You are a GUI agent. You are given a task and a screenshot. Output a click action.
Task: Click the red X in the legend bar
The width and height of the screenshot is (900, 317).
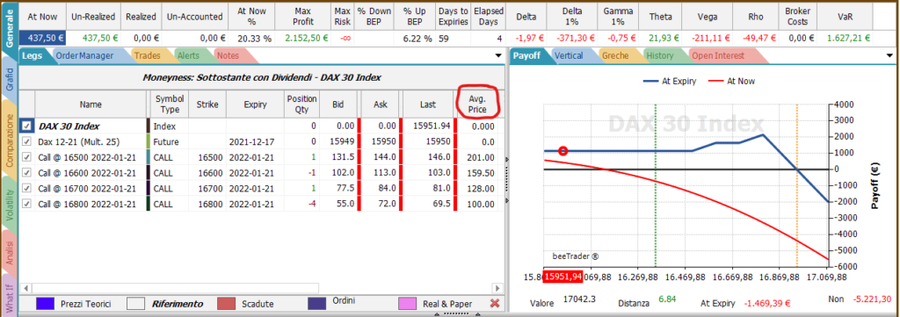click(x=496, y=303)
